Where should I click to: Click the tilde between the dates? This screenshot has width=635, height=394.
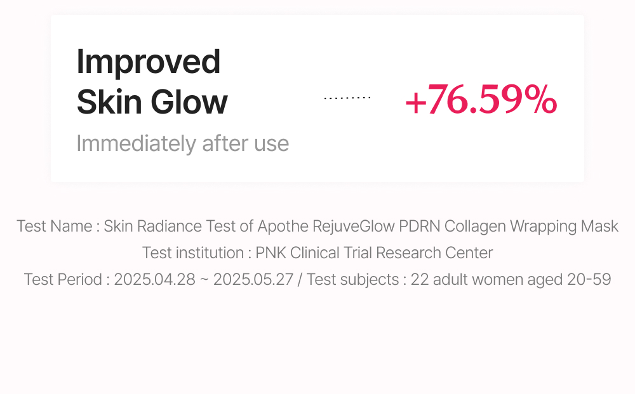204,280
